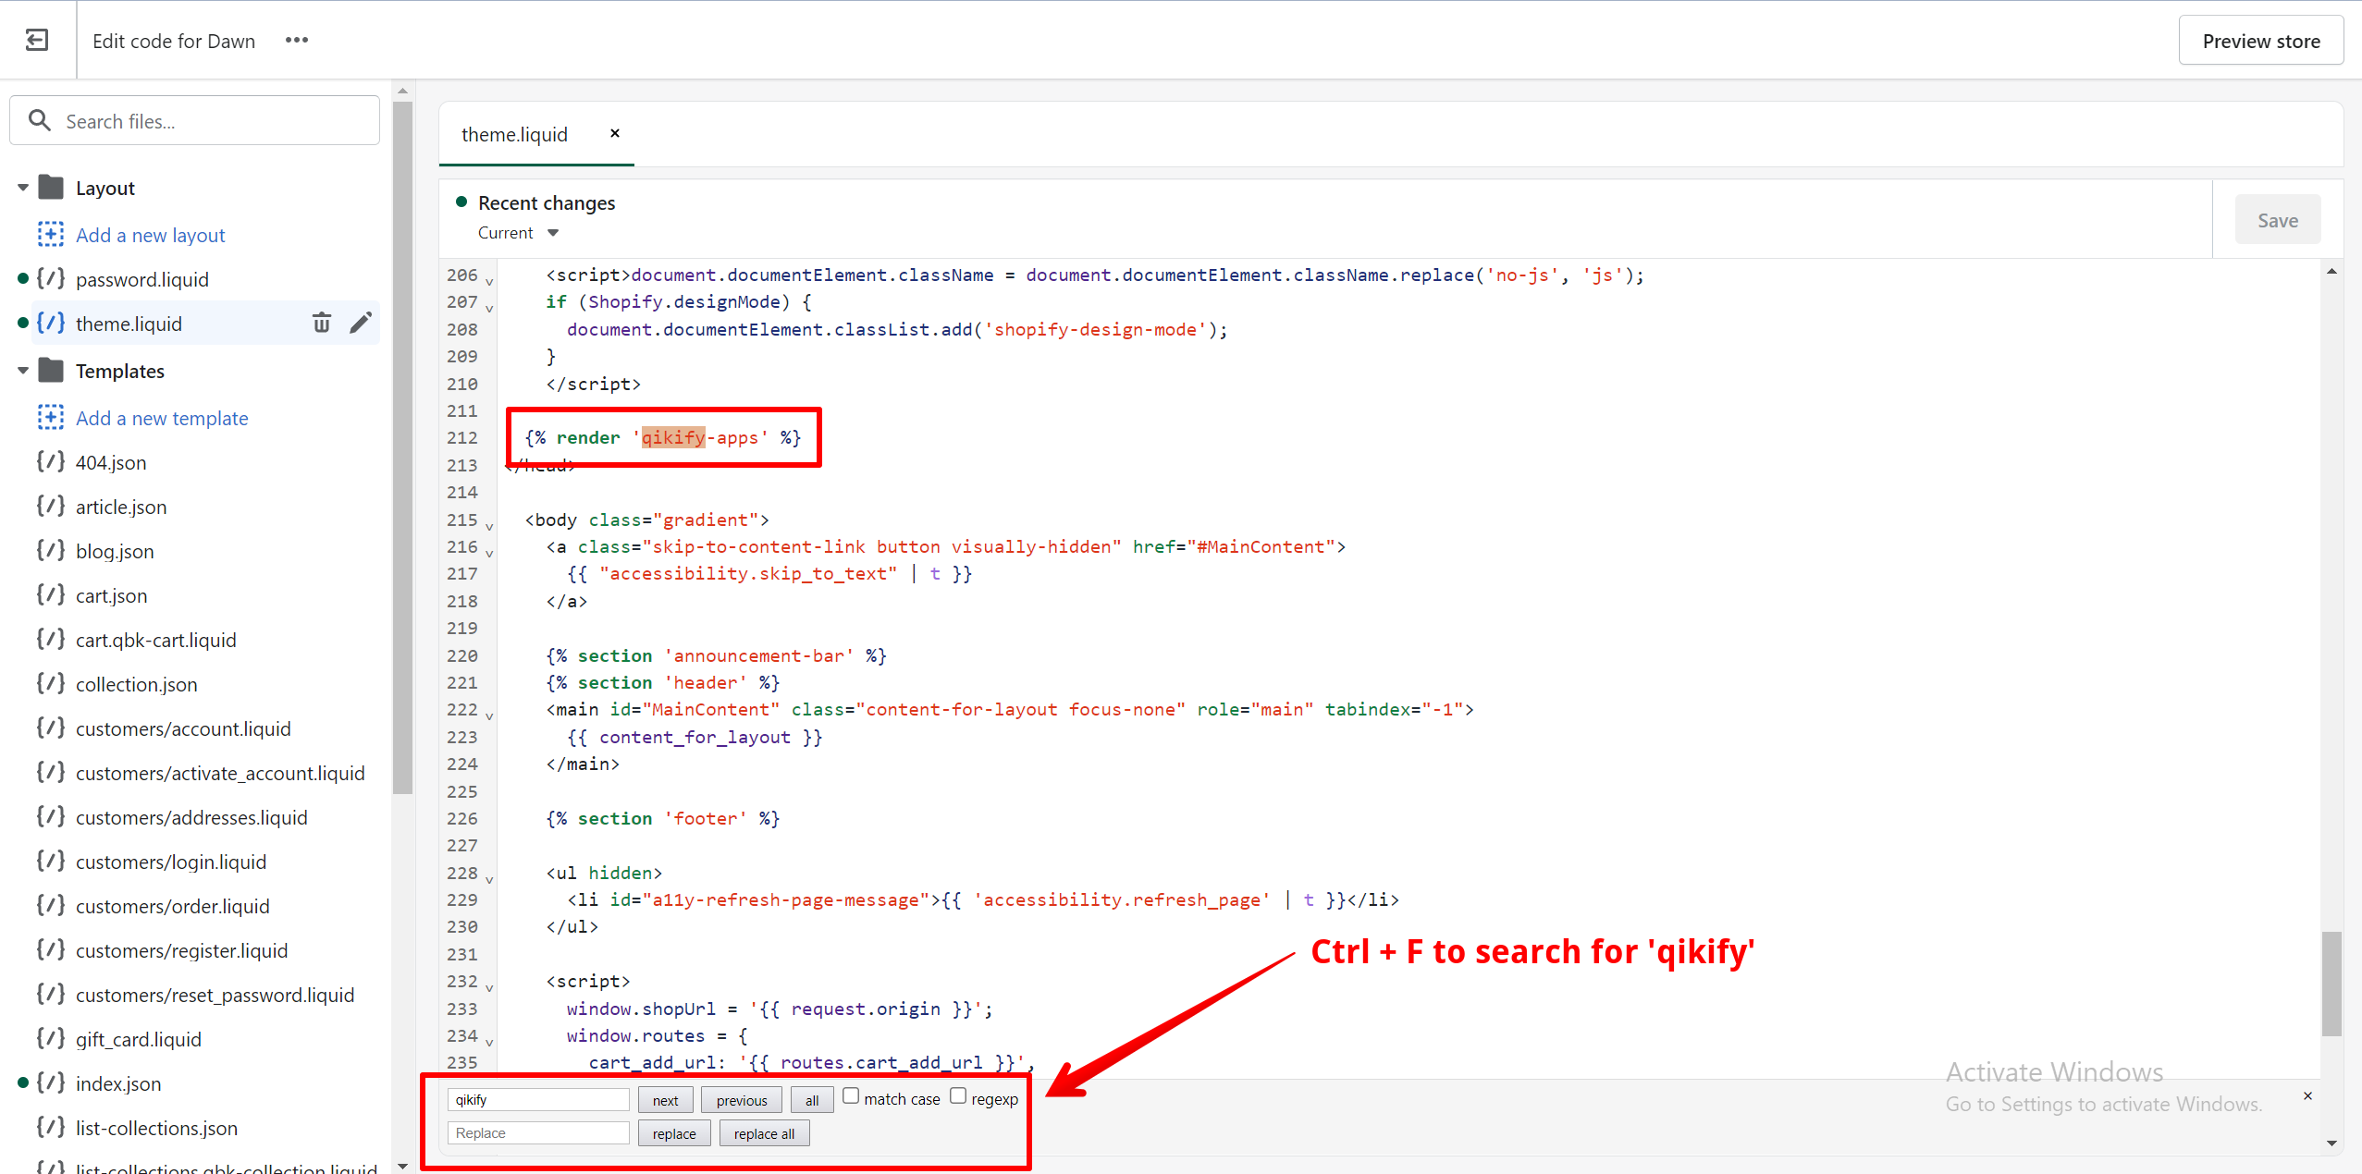Click the all matches button
This screenshot has height=1174, width=2362.
pyautogui.click(x=812, y=1100)
